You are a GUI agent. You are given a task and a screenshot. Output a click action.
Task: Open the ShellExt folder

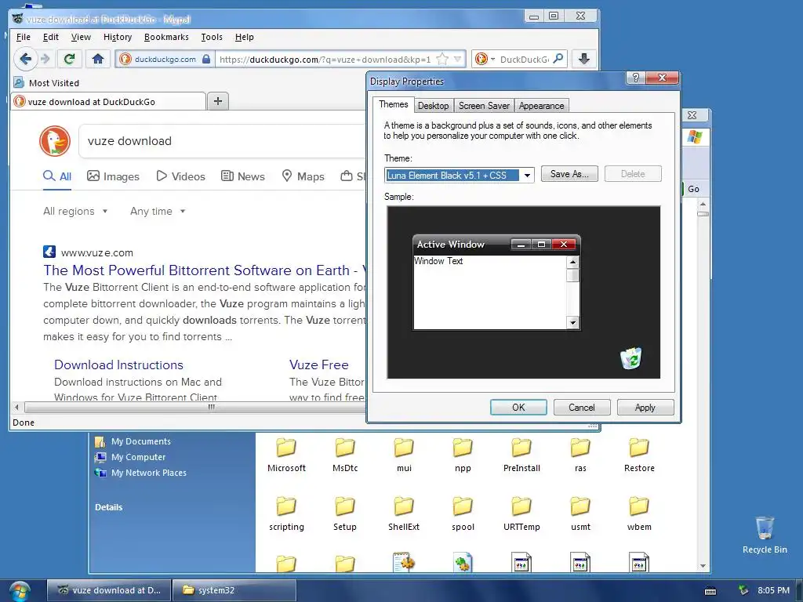coord(404,513)
